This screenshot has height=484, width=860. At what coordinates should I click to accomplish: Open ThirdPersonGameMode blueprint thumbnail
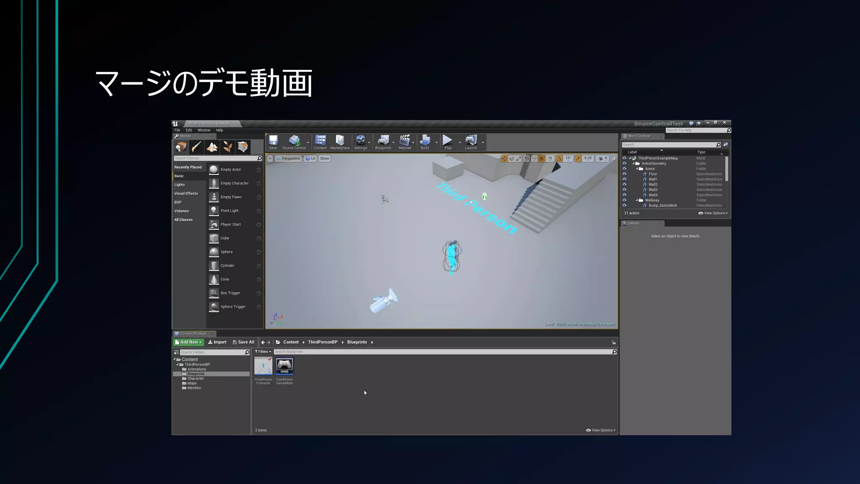[x=284, y=366]
